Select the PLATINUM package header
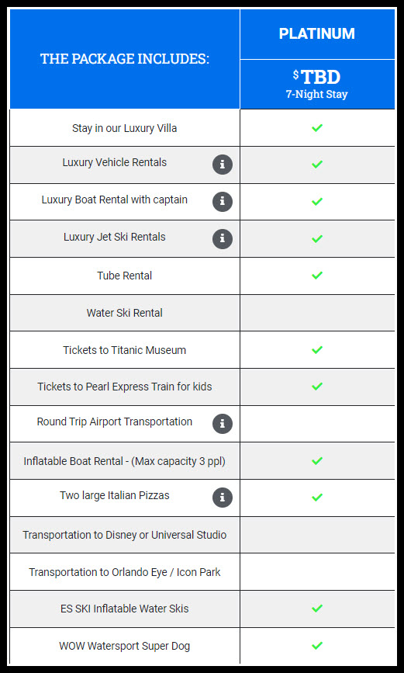The height and width of the screenshot is (673, 404). click(x=317, y=34)
